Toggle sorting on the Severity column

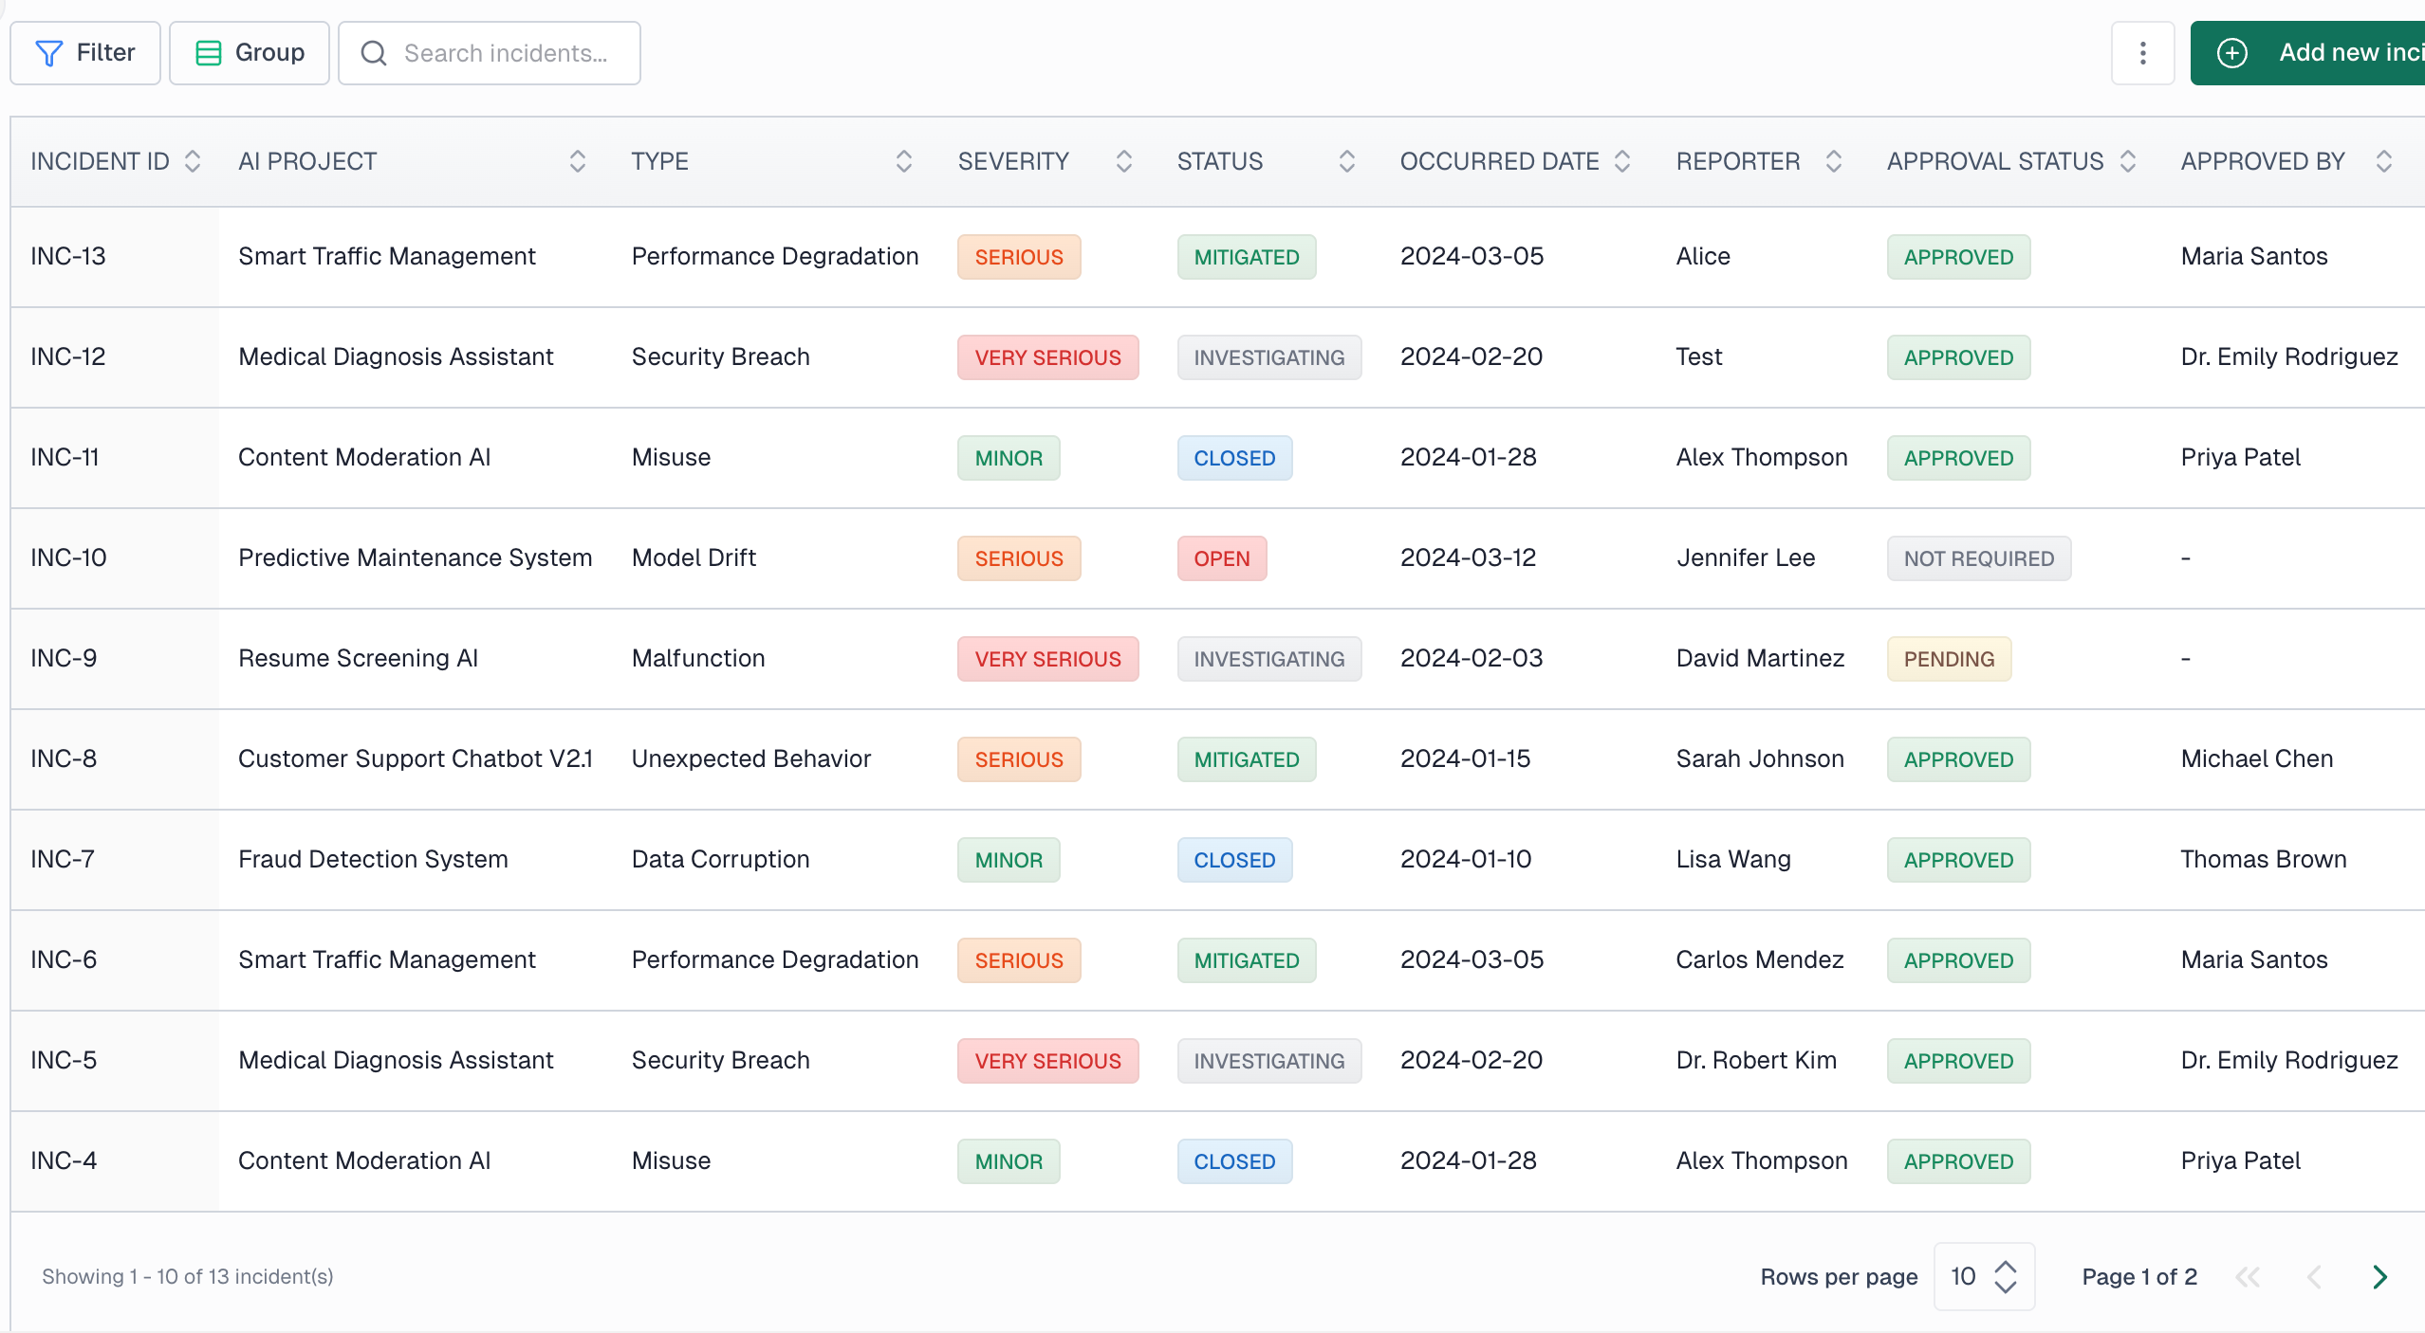[1123, 161]
